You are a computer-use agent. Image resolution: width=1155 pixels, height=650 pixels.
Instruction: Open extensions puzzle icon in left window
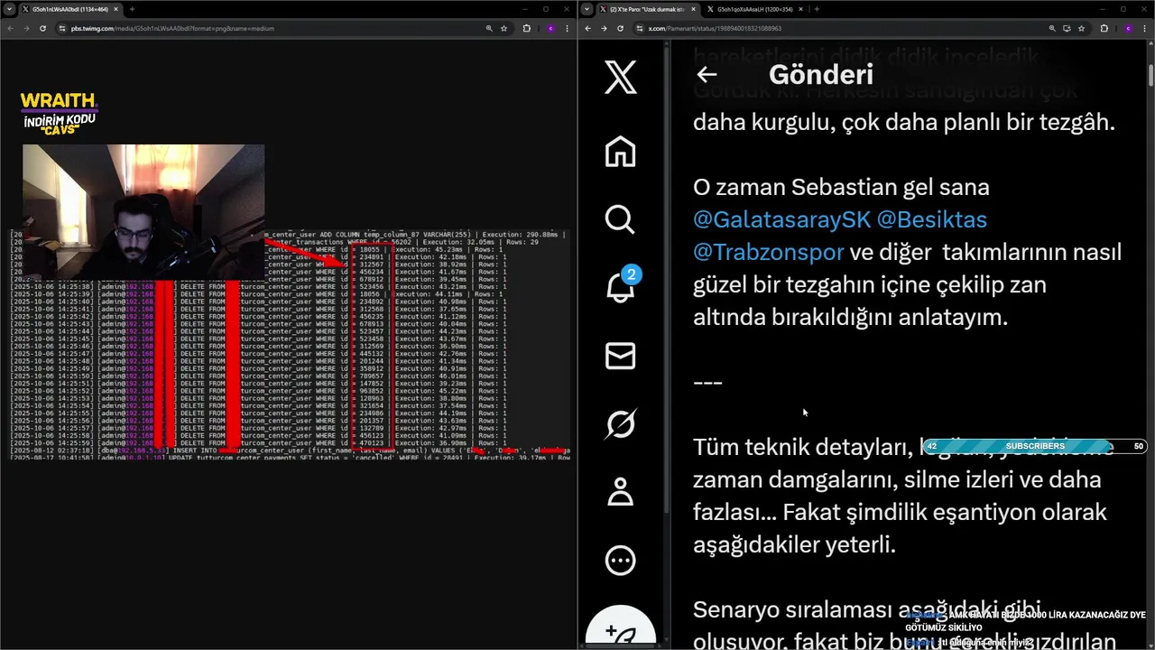pyautogui.click(x=527, y=28)
